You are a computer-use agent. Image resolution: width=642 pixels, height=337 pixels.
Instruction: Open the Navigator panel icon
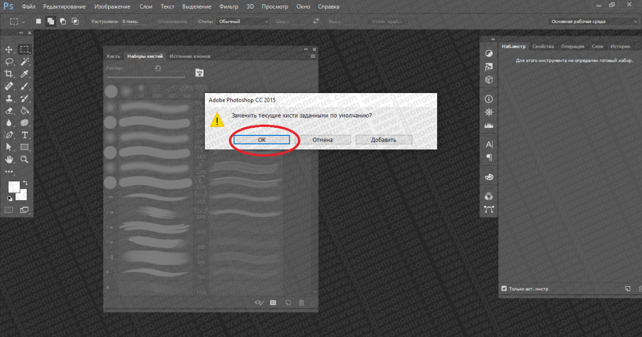488,112
